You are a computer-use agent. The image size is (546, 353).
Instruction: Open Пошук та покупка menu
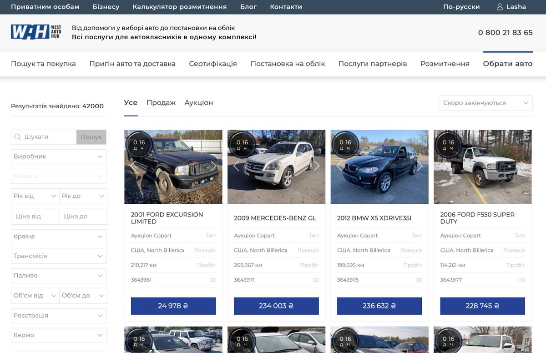coord(43,64)
